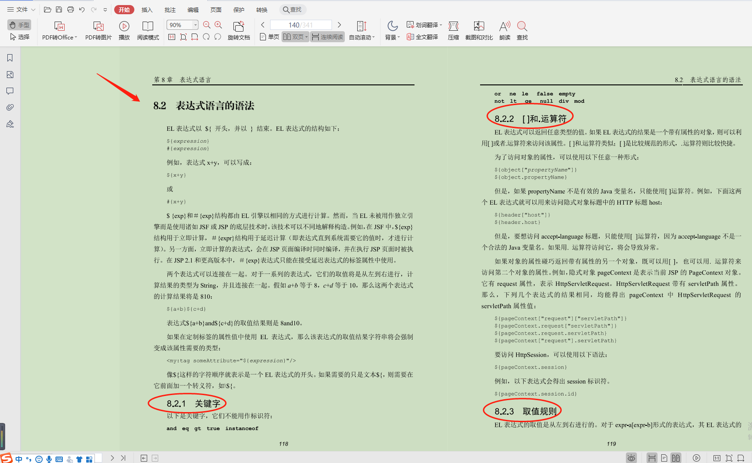Switch to the 批注 tab
This screenshot has width=752, height=463.
point(170,10)
